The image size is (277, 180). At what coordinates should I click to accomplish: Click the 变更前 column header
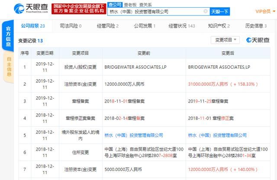pos(144,53)
